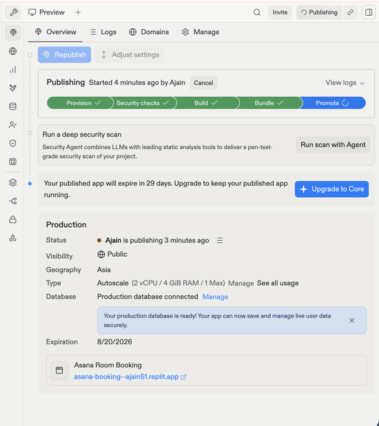Click the external link icon beside app URL

click(184, 377)
